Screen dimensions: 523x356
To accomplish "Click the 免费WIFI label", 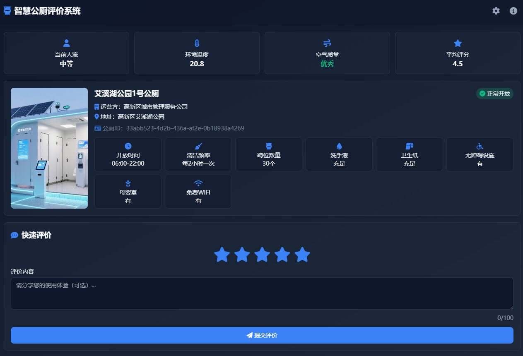I will click(x=198, y=192).
